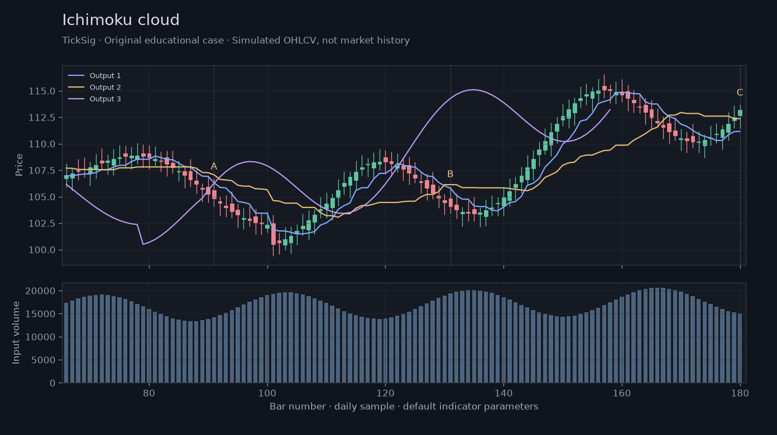
Task: Click the Input volume axis label
Action: [x=16, y=333]
